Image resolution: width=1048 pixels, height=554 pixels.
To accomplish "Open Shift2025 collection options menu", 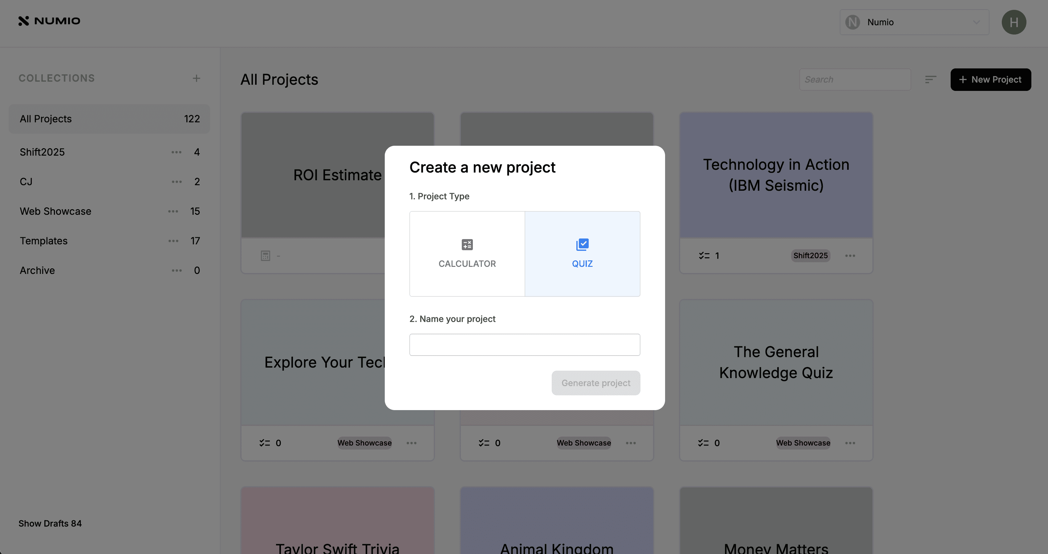I will coord(176,152).
